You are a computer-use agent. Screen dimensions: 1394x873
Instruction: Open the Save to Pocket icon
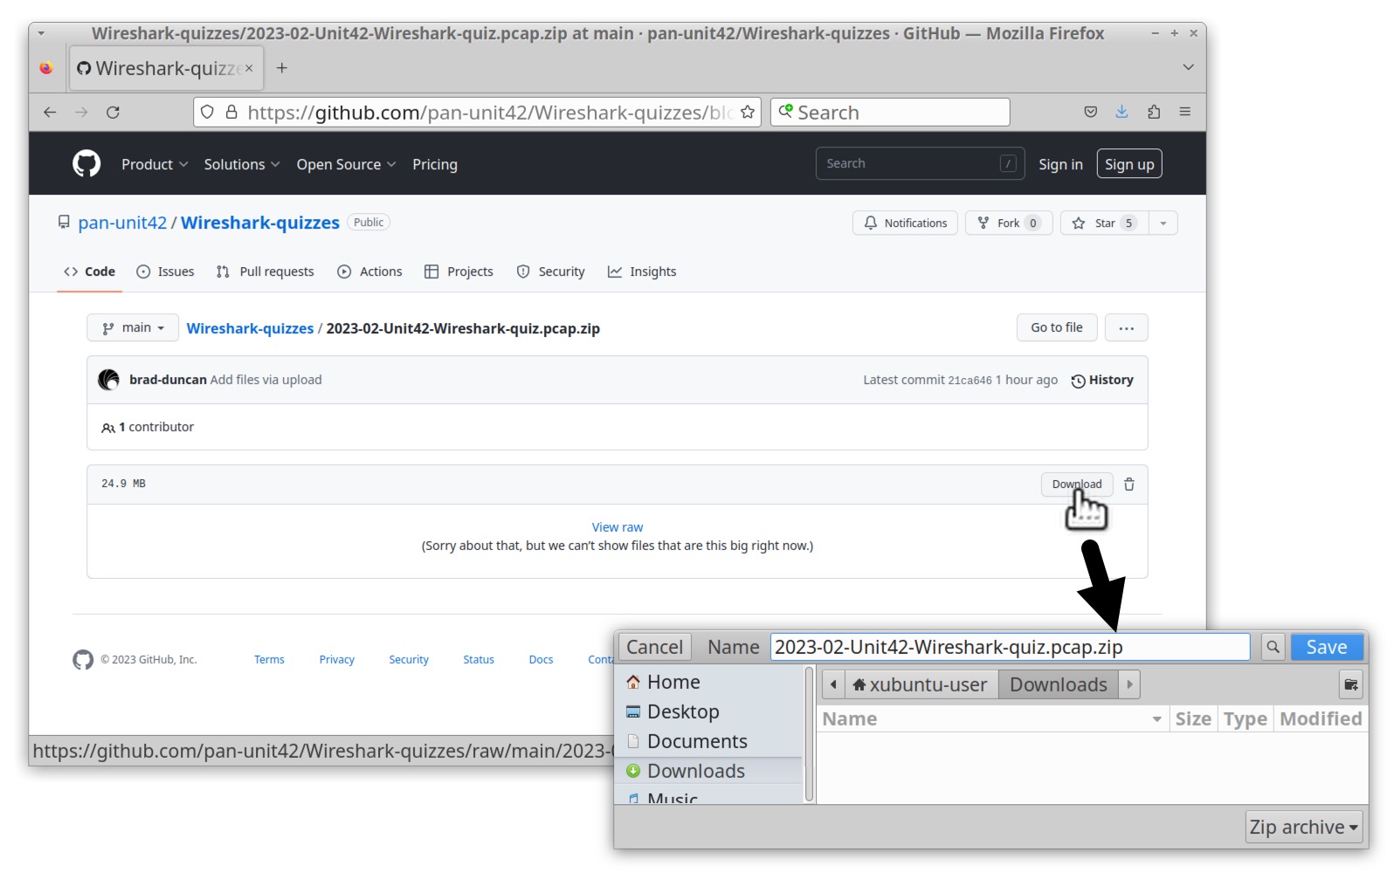[1090, 112]
